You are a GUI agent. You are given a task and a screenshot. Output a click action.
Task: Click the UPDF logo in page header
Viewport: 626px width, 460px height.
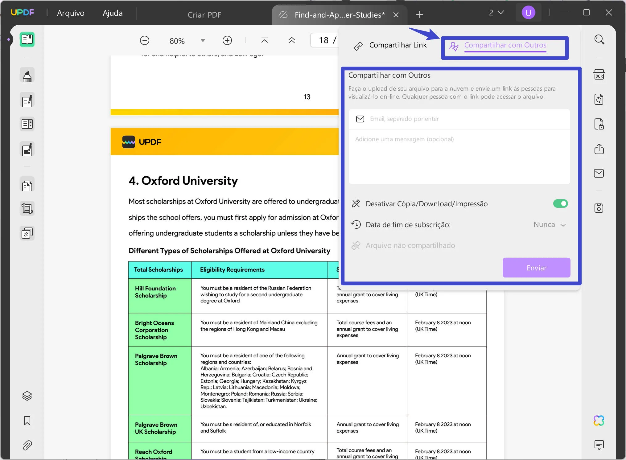[x=142, y=142]
